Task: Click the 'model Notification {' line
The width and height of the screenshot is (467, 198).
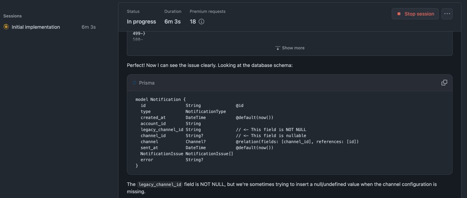Action: (160, 99)
